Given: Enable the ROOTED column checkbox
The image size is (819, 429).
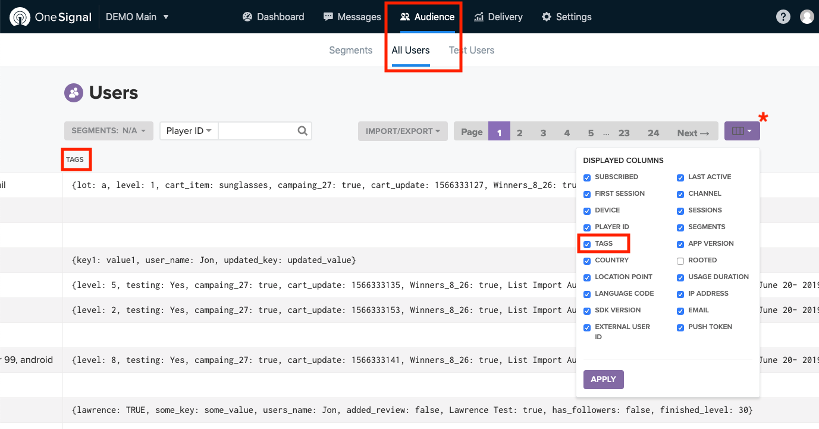Looking at the screenshot, I should point(680,261).
